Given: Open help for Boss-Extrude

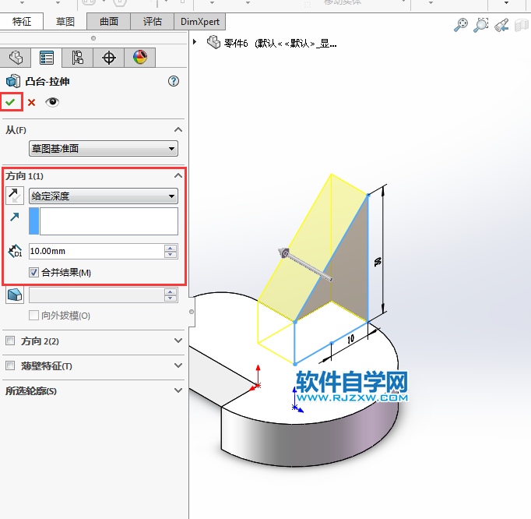Looking at the screenshot, I should pyautogui.click(x=174, y=81).
